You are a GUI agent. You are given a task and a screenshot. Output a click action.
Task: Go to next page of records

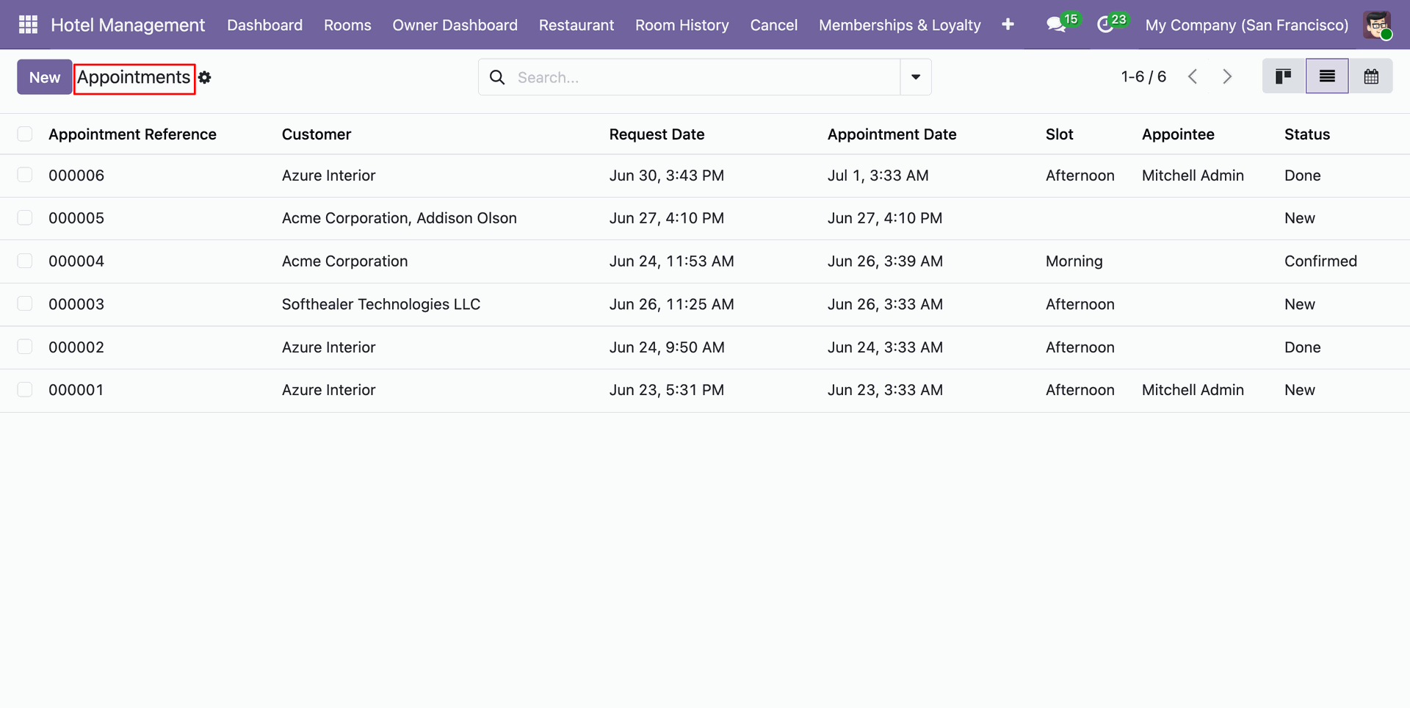tap(1227, 76)
